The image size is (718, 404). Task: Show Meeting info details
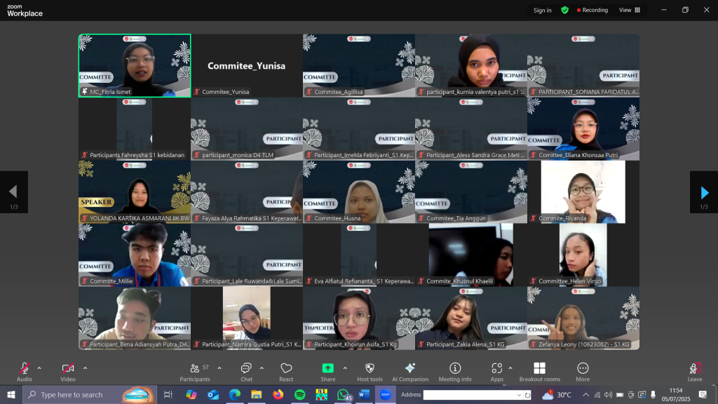tap(455, 371)
